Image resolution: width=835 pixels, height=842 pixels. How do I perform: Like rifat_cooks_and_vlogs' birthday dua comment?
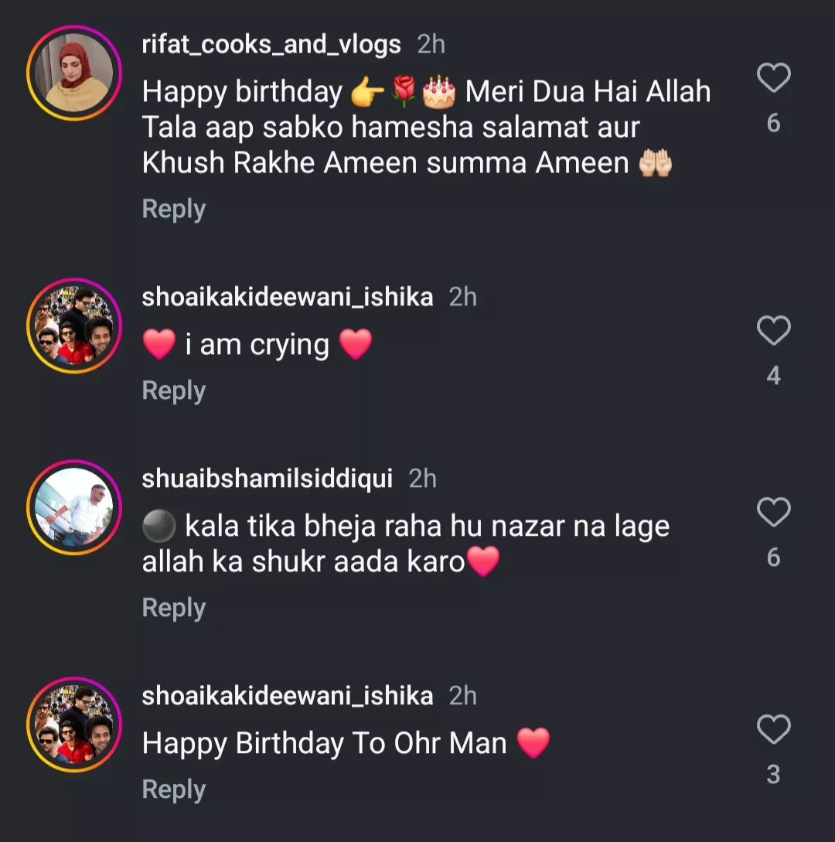click(773, 78)
